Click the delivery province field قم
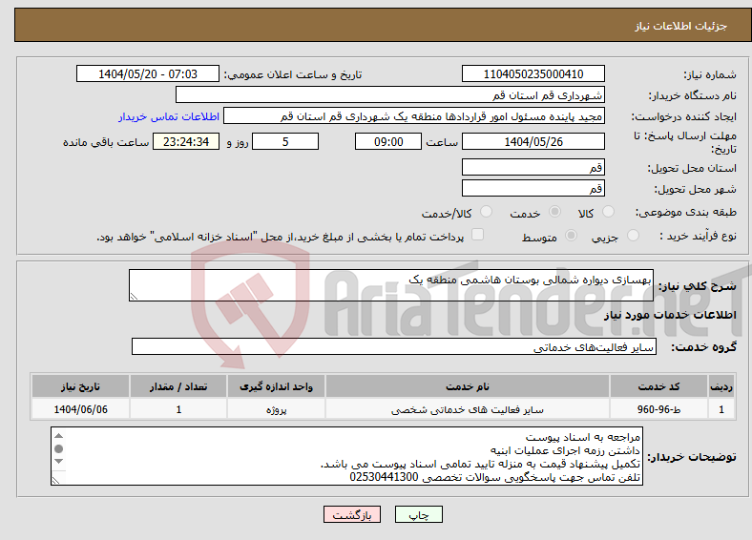The height and width of the screenshot is (540, 752). (x=533, y=167)
